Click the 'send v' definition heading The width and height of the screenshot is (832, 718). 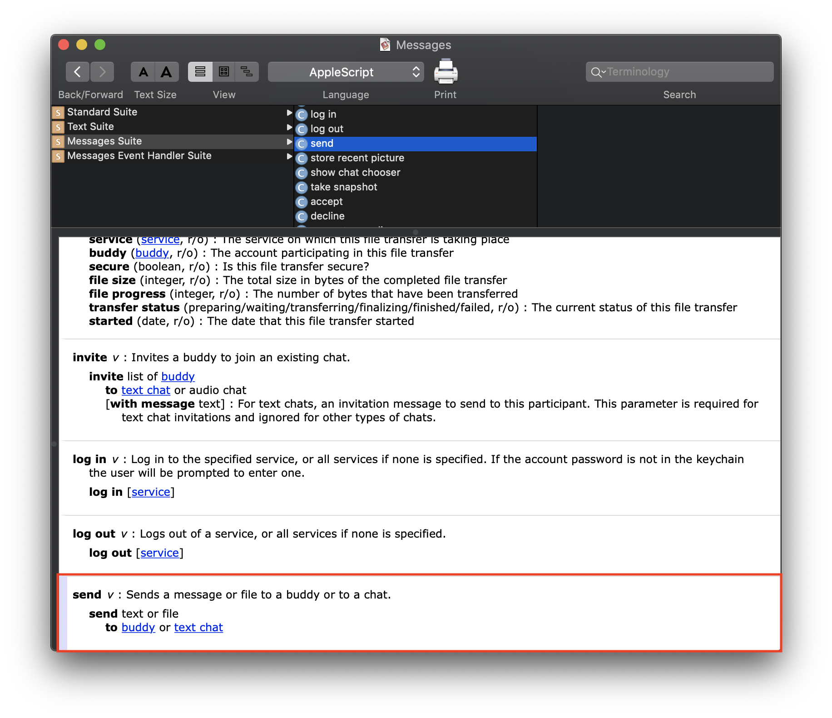[94, 595]
